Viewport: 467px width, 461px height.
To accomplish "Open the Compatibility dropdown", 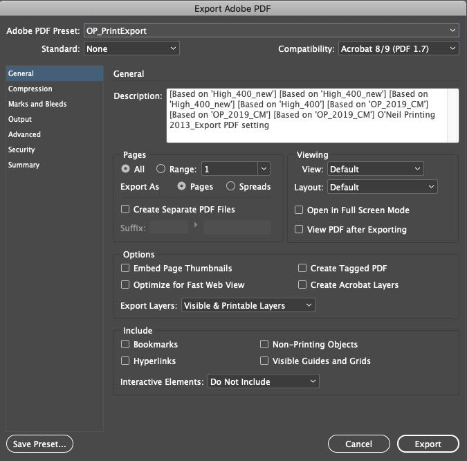I will pyautogui.click(x=399, y=48).
